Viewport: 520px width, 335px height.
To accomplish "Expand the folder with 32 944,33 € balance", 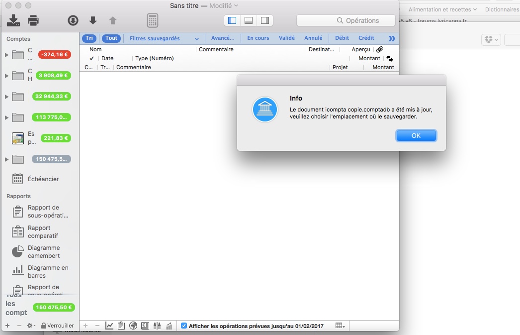I will click(x=6, y=97).
